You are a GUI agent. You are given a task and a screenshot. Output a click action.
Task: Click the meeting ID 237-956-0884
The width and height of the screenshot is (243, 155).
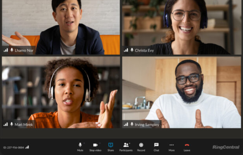click(14, 148)
